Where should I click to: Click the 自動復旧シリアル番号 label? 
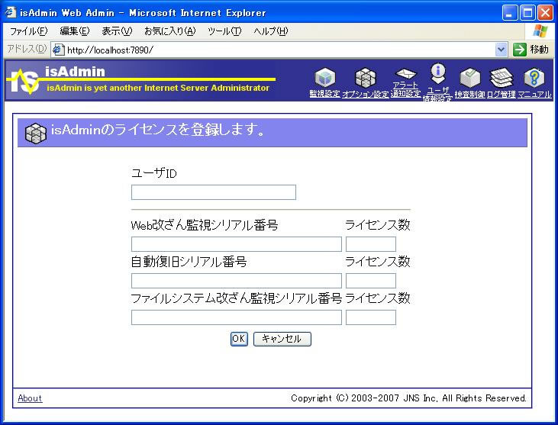click(x=189, y=262)
